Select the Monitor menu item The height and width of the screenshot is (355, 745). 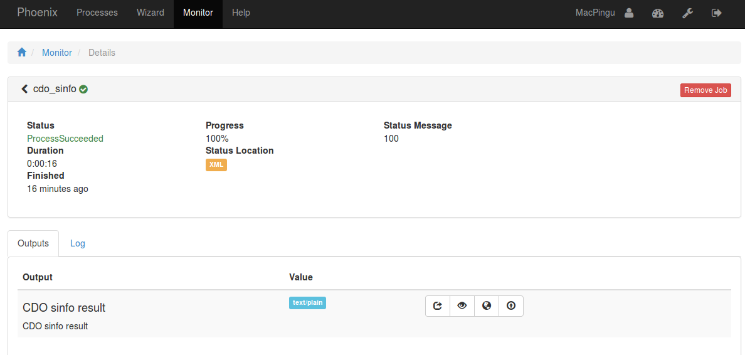click(198, 13)
